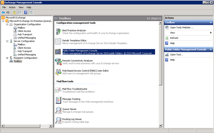
Task: Select Routing Log Viewer tool text
Action: [72, 119]
